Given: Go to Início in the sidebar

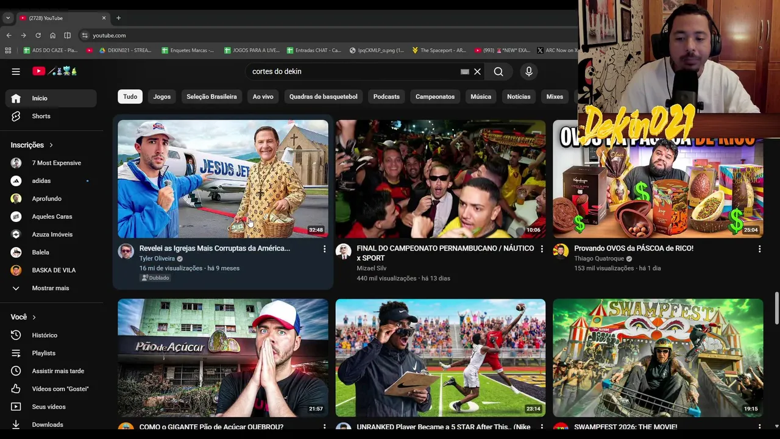Looking at the screenshot, I should pos(51,98).
